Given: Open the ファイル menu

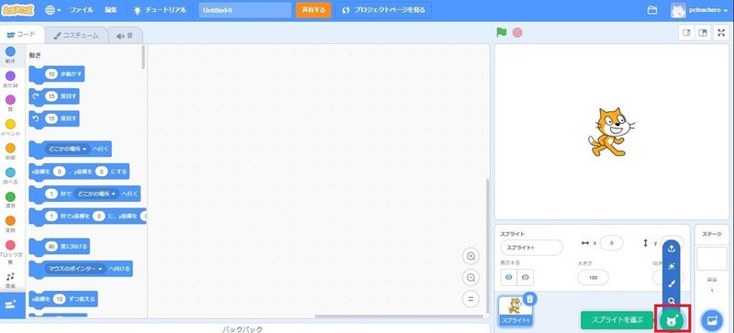Looking at the screenshot, I should tap(82, 10).
